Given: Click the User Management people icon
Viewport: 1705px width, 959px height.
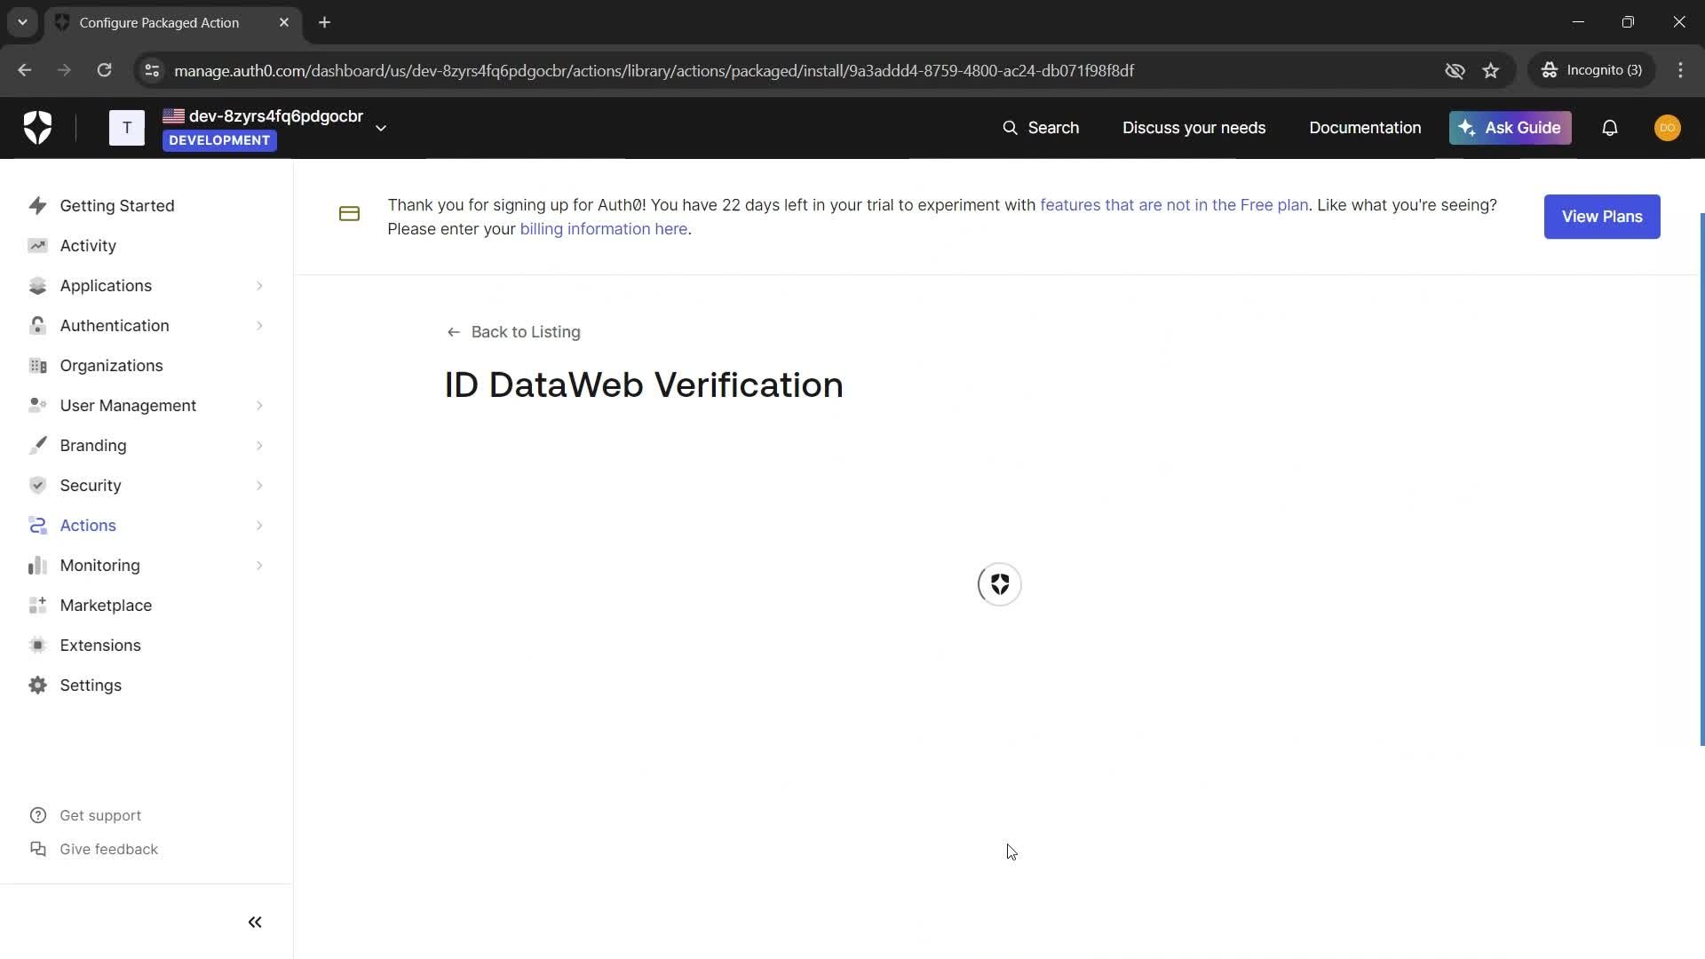Looking at the screenshot, I should (x=37, y=406).
